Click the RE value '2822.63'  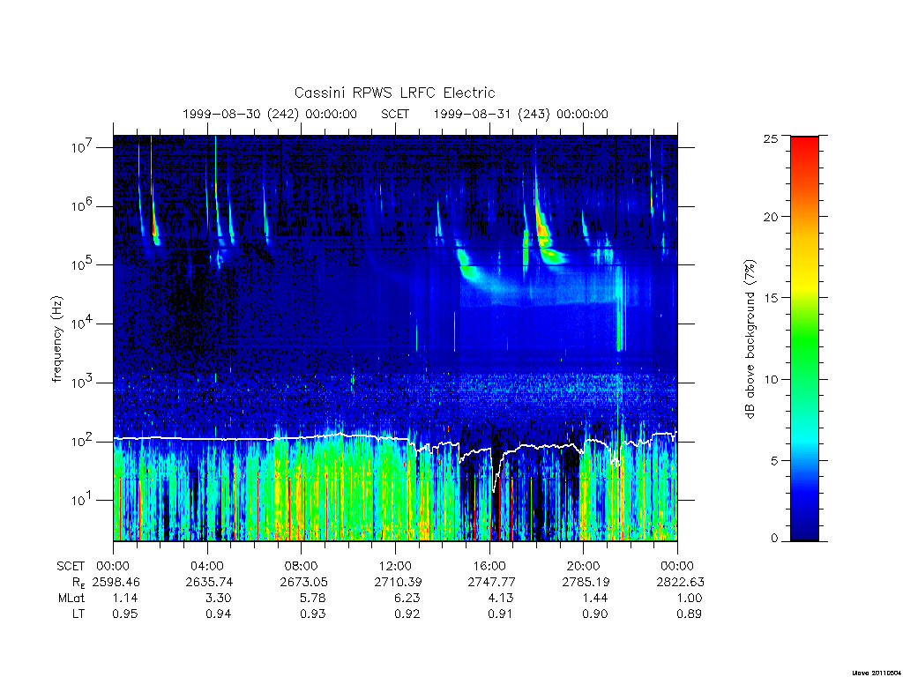(680, 582)
